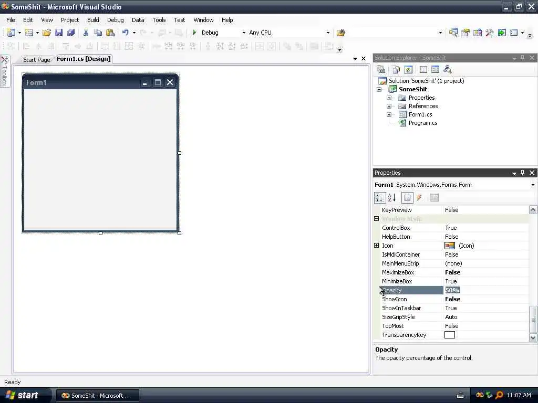
Task: Click the Opacity 50% value field
Action: click(486, 290)
